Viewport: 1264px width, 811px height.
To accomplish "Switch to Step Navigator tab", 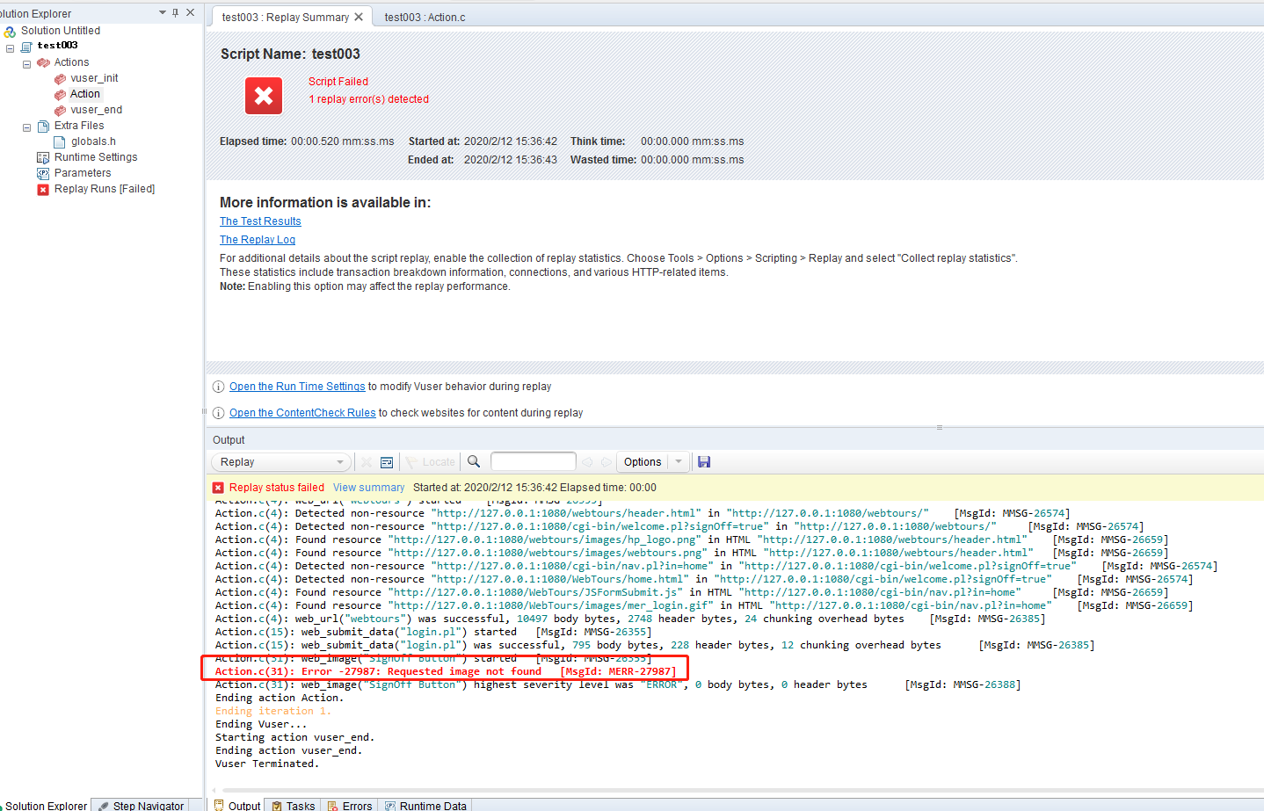I will pos(141,805).
